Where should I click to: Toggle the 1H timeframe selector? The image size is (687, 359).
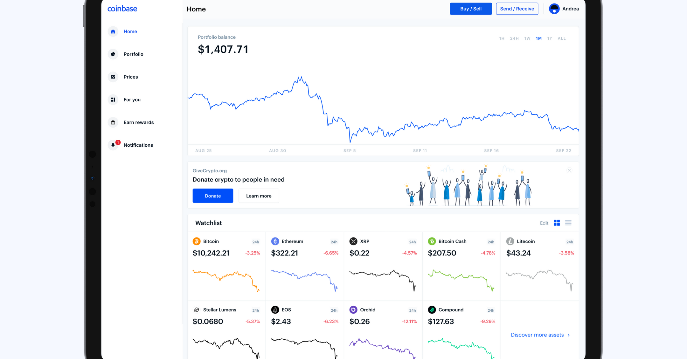[x=500, y=38]
